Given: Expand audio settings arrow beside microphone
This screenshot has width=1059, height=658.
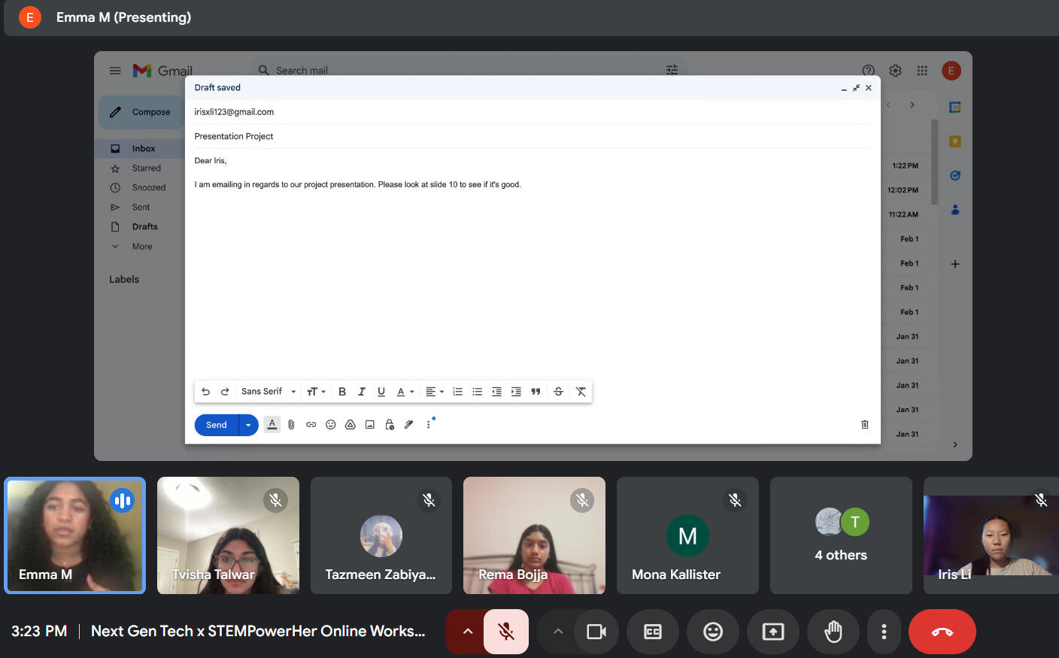Looking at the screenshot, I should (x=468, y=632).
